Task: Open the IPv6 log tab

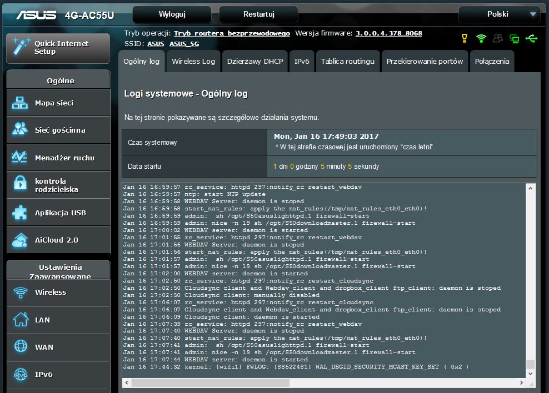Action: (302, 61)
